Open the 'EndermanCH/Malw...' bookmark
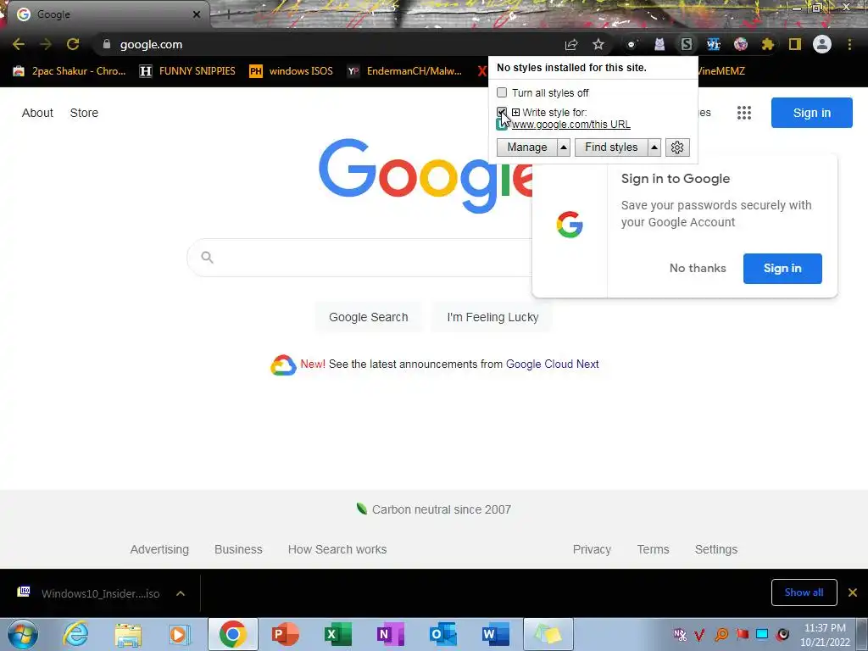868x651 pixels. [x=405, y=71]
